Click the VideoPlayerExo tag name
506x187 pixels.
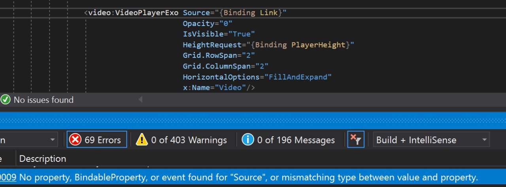pos(147,13)
